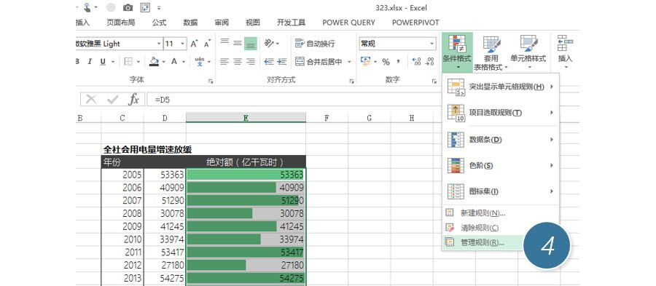
Task: Open 色阶 color scales submenu
Action: 501,165
